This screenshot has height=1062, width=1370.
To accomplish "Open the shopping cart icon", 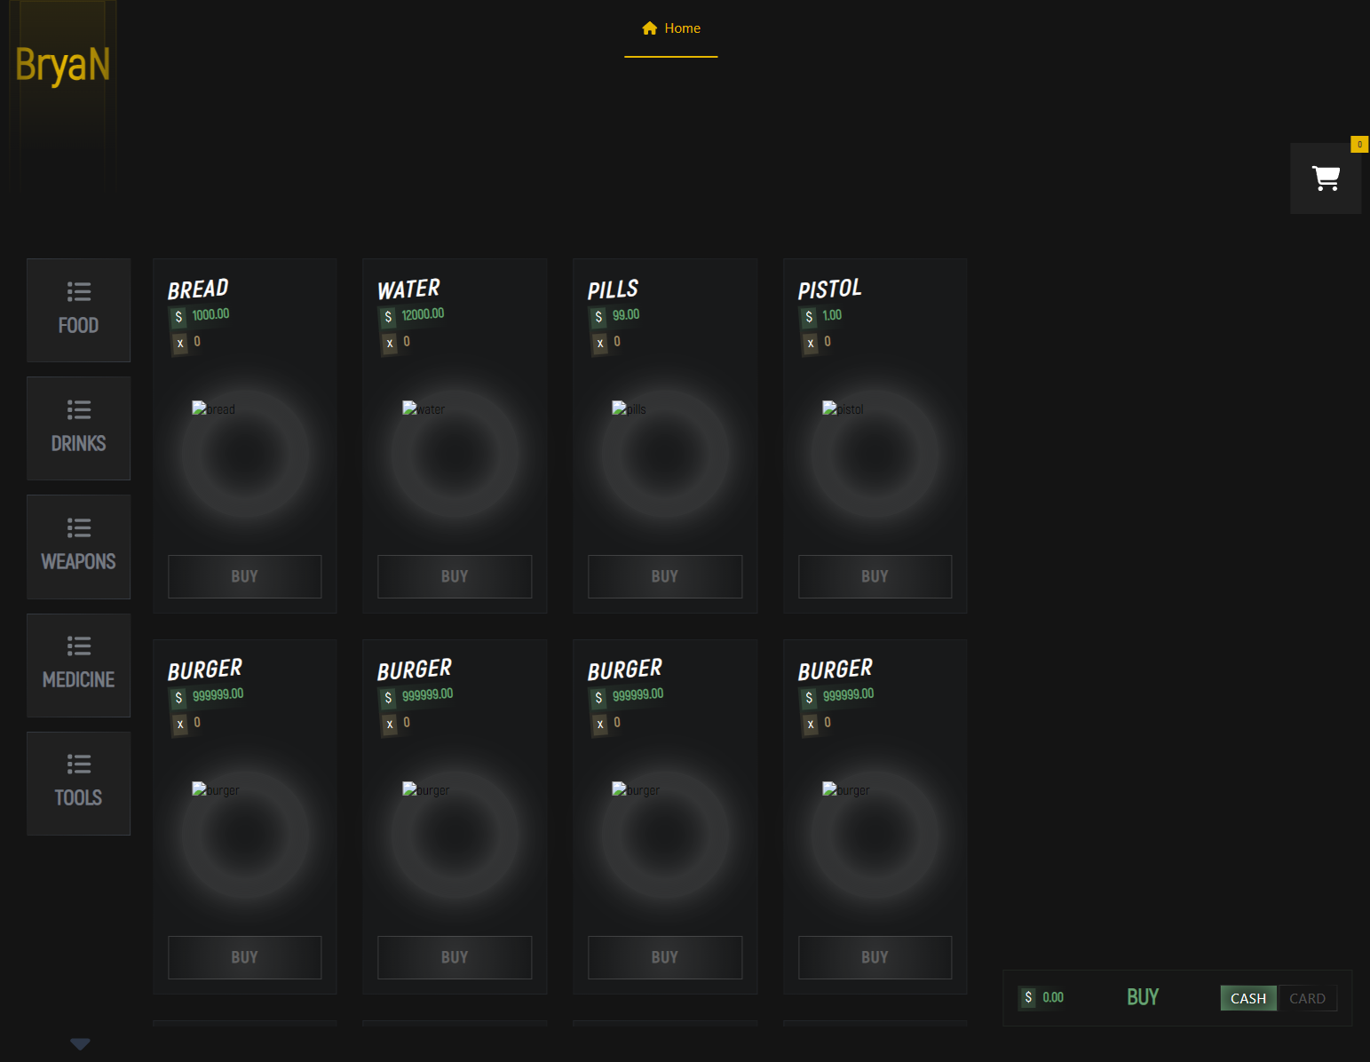I will point(1325,178).
